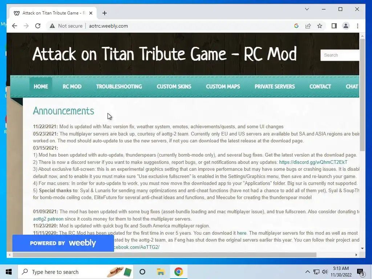Open a new browser tab
The height and width of the screenshot is (279, 372).
pyautogui.click(x=105, y=13)
